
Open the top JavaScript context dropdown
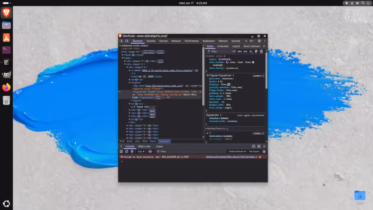pos(141,152)
